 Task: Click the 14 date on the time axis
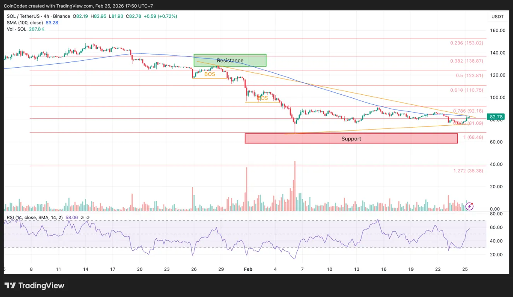(85, 269)
